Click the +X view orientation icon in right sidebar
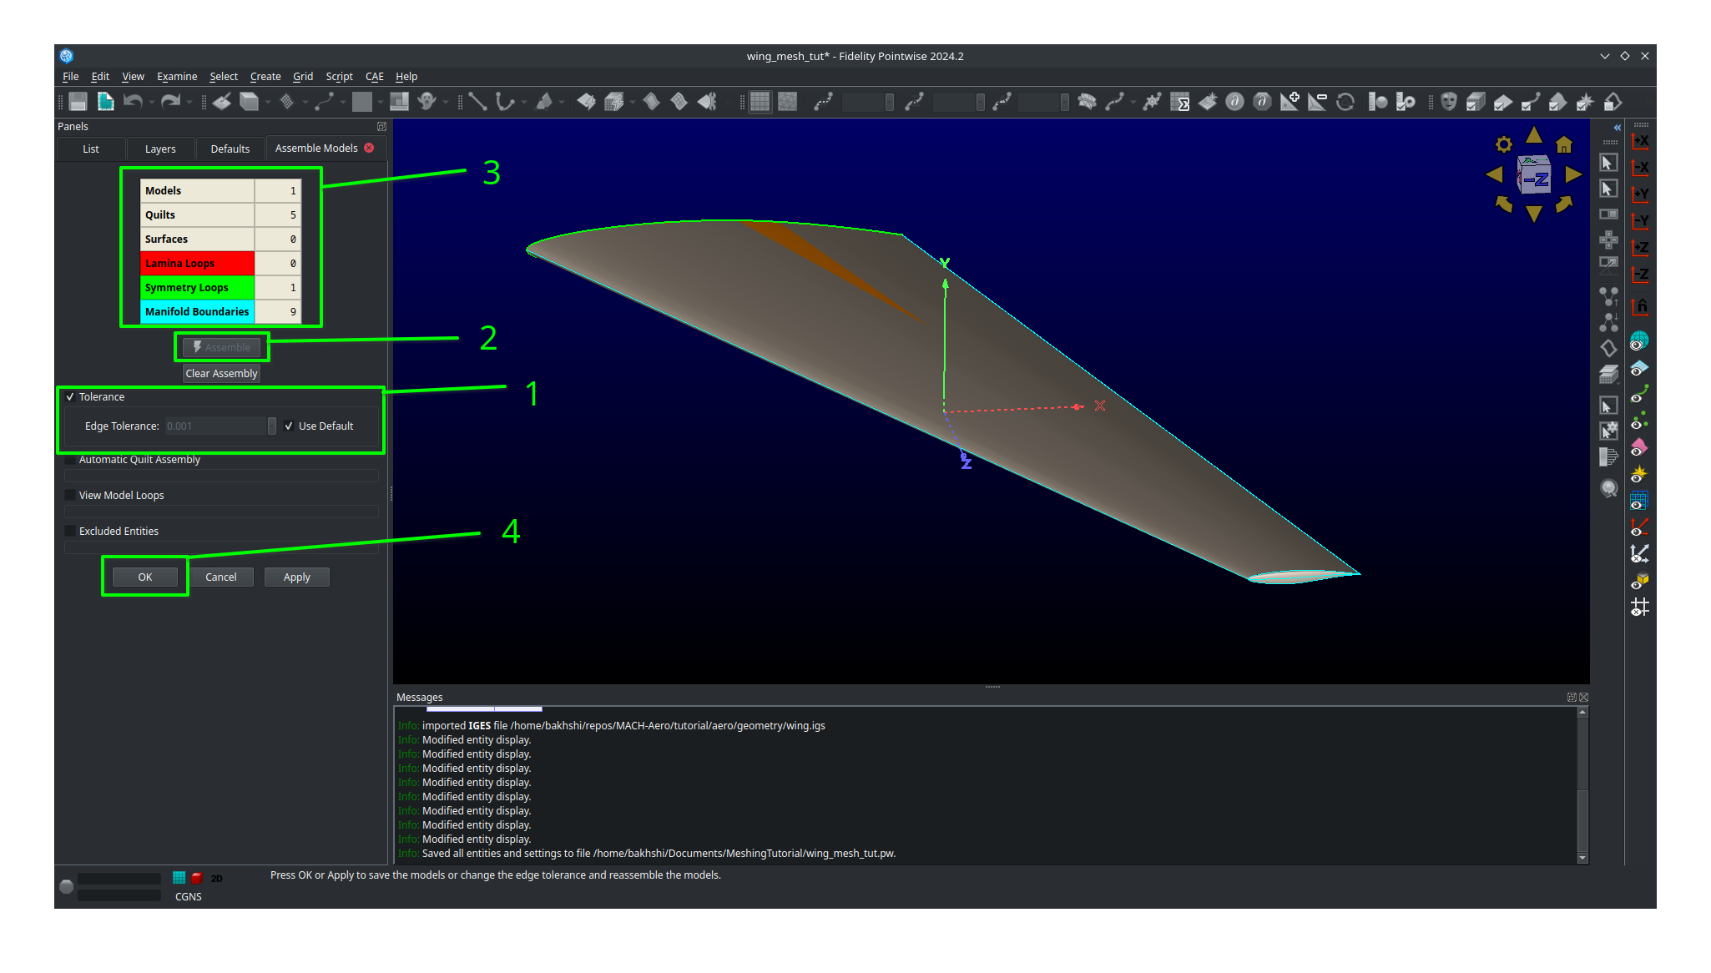1711x973 pixels. click(x=1639, y=141)
